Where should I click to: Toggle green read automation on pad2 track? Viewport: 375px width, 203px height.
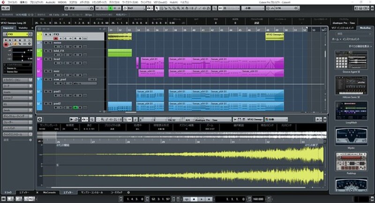click(x=75, y=108)
